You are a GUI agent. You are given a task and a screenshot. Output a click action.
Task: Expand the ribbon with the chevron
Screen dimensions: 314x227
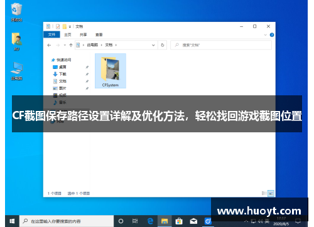[265, 35]
